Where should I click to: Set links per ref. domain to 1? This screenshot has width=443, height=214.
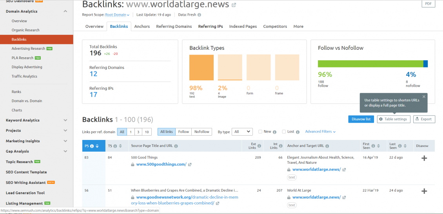131,132
